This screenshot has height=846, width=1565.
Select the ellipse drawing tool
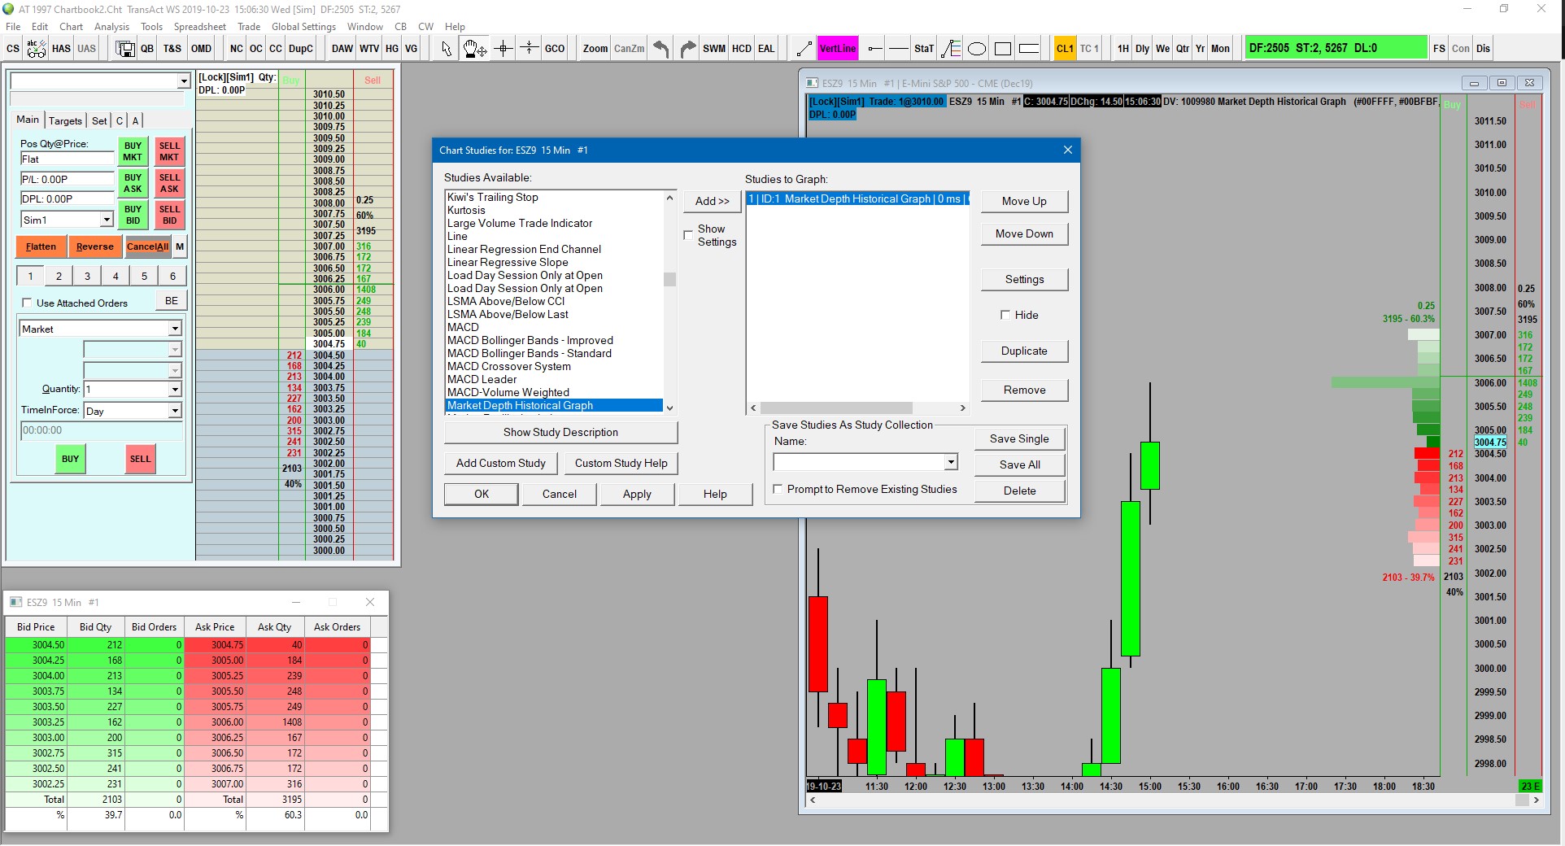[977, 49]
